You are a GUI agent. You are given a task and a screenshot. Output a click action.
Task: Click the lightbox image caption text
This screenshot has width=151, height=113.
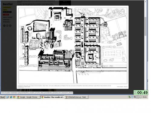pos(64,86)
